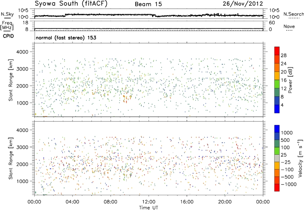
Task: Click the 04:00 time axis tick label
Action: (72, 202)
